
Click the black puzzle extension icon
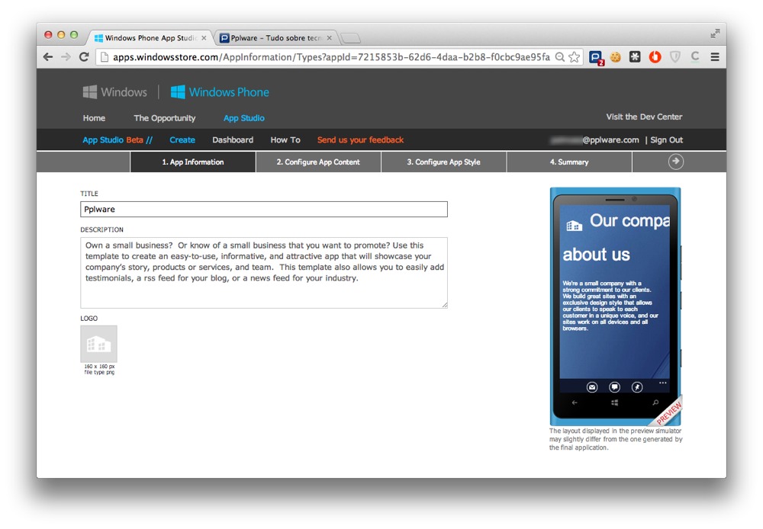click(x=635, y=57)
